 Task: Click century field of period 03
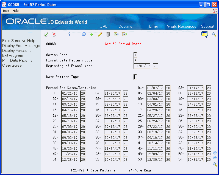click(83, 94)
